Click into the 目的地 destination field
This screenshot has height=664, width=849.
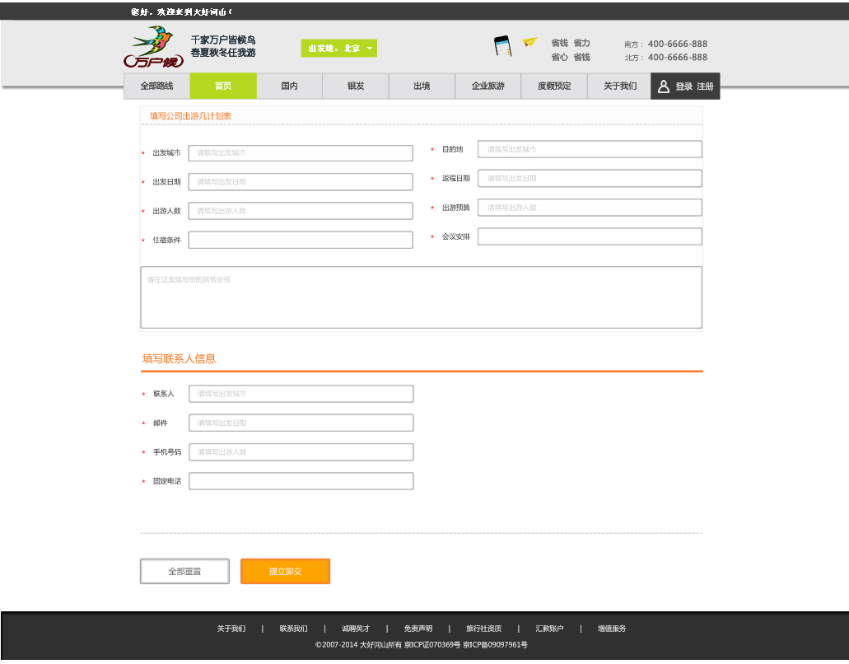(590, 149)
